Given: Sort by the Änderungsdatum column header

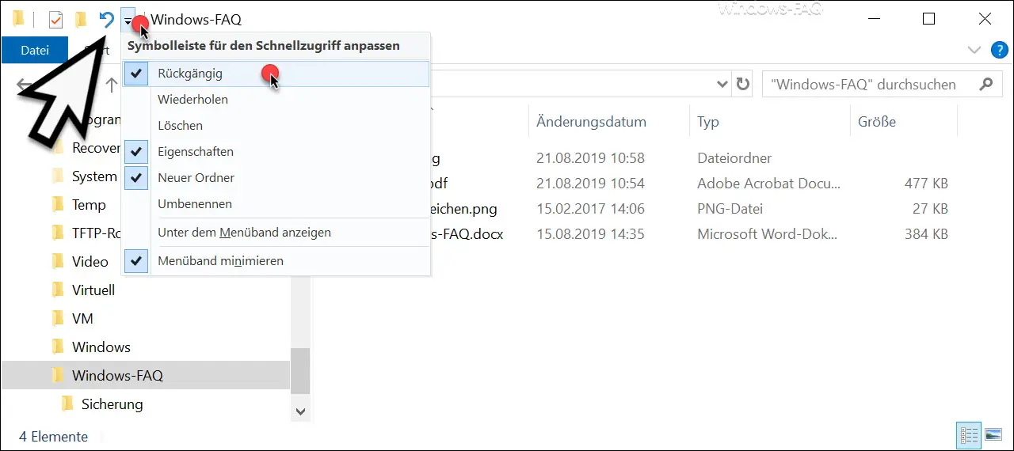Looking at the screenshot, I should click(591, 122).
